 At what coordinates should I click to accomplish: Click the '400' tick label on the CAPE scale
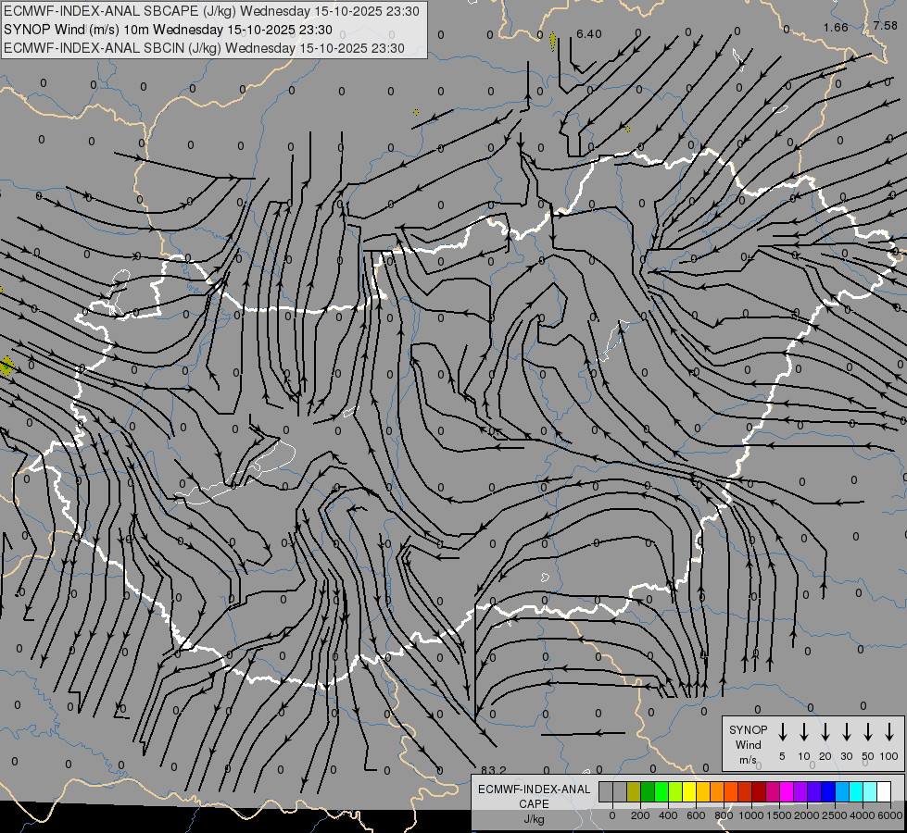(x=668, y=815)
